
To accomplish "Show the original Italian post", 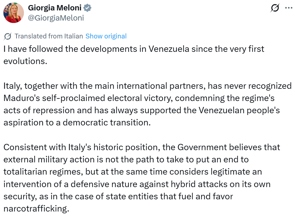I will [x=106, y=36].
